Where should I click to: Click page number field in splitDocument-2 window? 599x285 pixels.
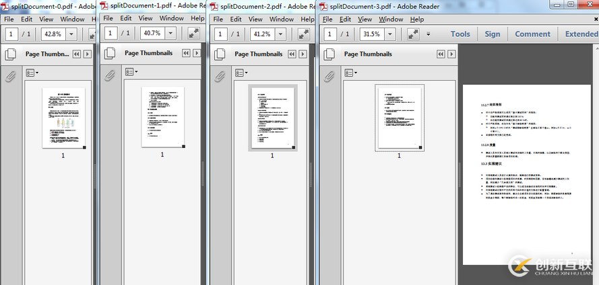coord(221,34)
